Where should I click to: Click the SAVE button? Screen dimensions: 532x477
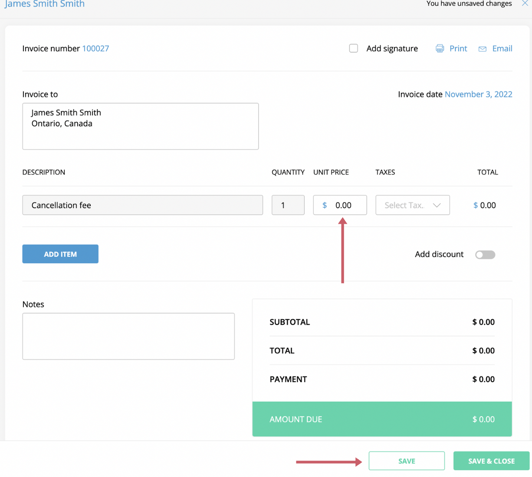coord(407,461)
